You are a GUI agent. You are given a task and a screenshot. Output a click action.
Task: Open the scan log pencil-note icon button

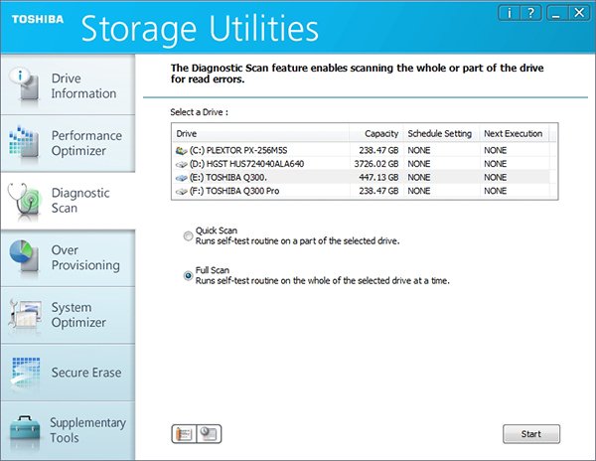(184, 433)
